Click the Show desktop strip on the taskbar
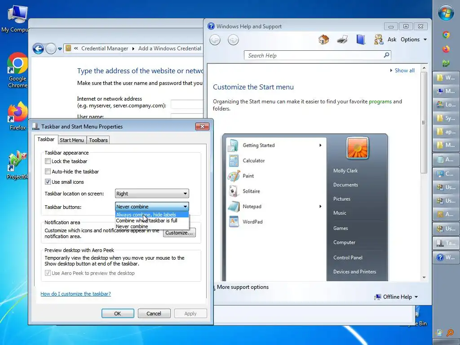 click(446, 342)
